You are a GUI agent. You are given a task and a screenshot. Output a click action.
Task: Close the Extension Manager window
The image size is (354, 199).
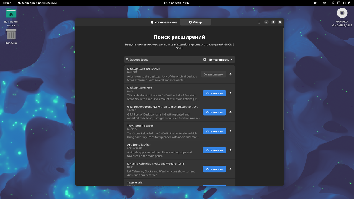pos(280,22)
